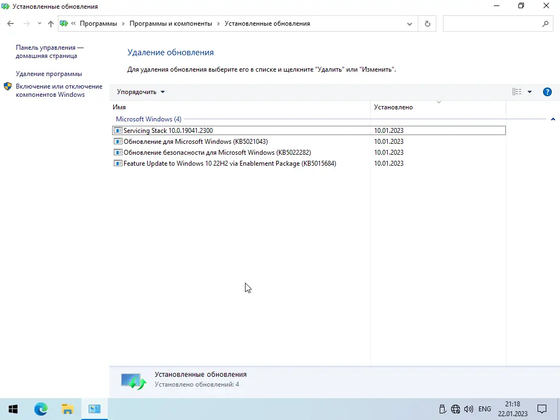560x420 pixels.
Task: Sort by the Установлено column header
Action: tap(438, 107)
